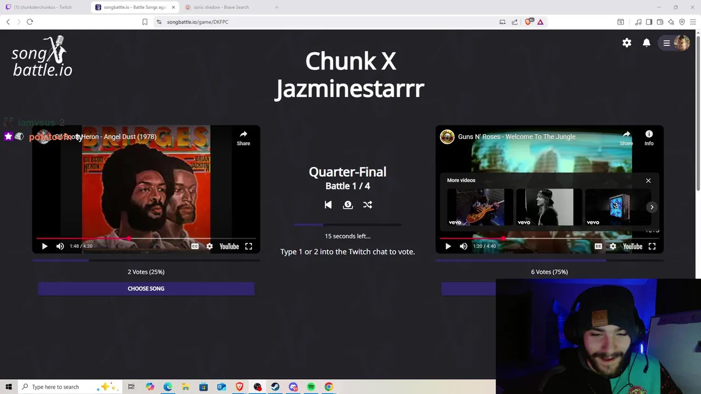
Task: Open the hamburger profile menu
Action: 666,43
